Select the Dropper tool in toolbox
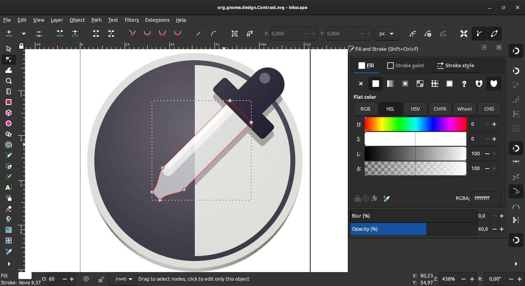This screenshot has height=286, width=525. click(x=9, y=251)
